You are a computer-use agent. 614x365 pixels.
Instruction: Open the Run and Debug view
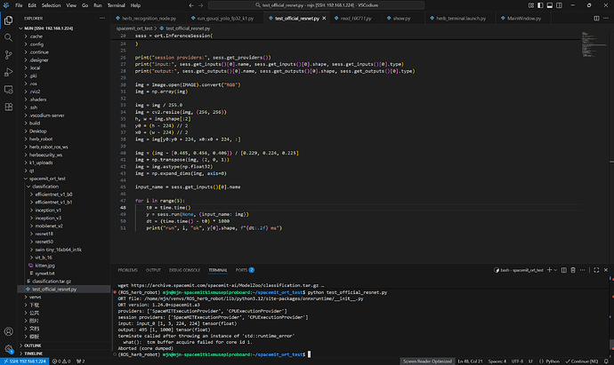coord(8,72)
